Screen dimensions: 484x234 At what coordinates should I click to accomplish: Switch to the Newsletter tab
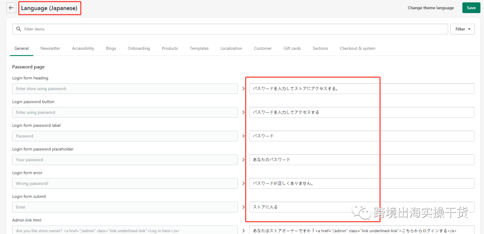[50, 48]
